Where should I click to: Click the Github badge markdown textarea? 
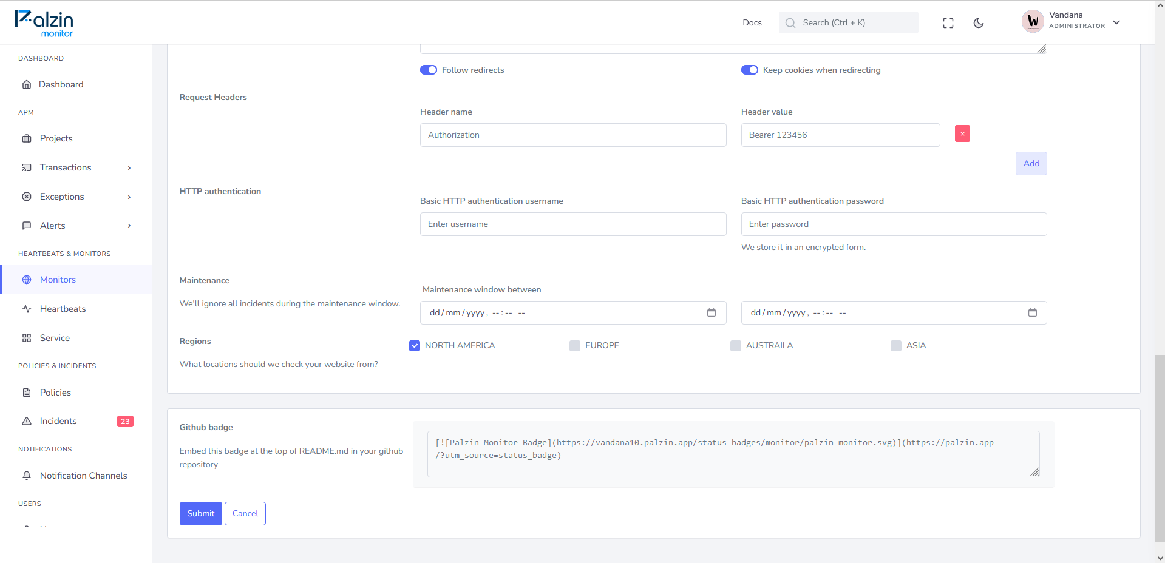tap(733, 454)
